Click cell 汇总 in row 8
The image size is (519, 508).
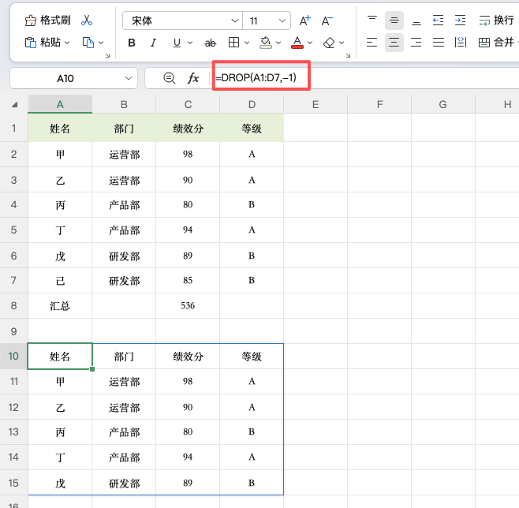[60, 306]
